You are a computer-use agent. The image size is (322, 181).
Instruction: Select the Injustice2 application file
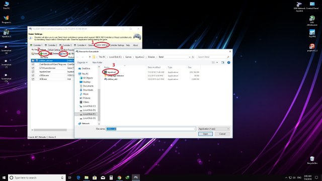110,72
